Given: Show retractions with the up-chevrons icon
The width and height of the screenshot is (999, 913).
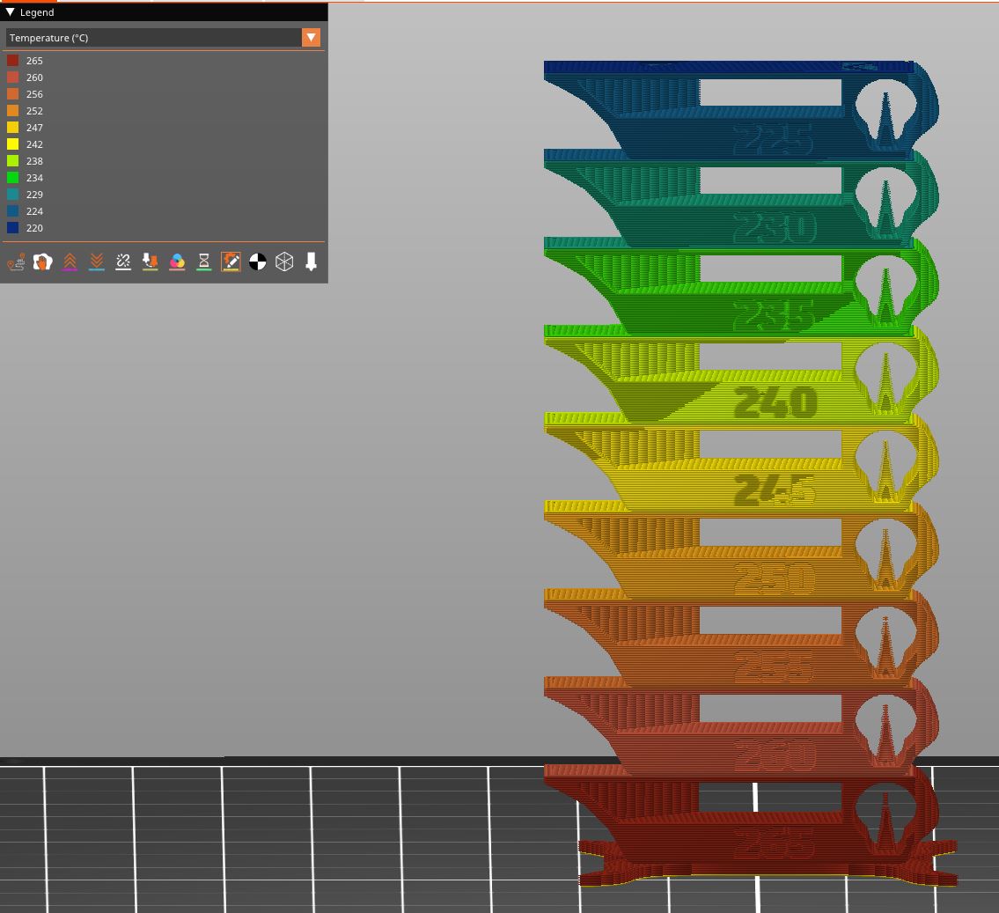Looking at the screenshot, I should (x=70, y=261).
